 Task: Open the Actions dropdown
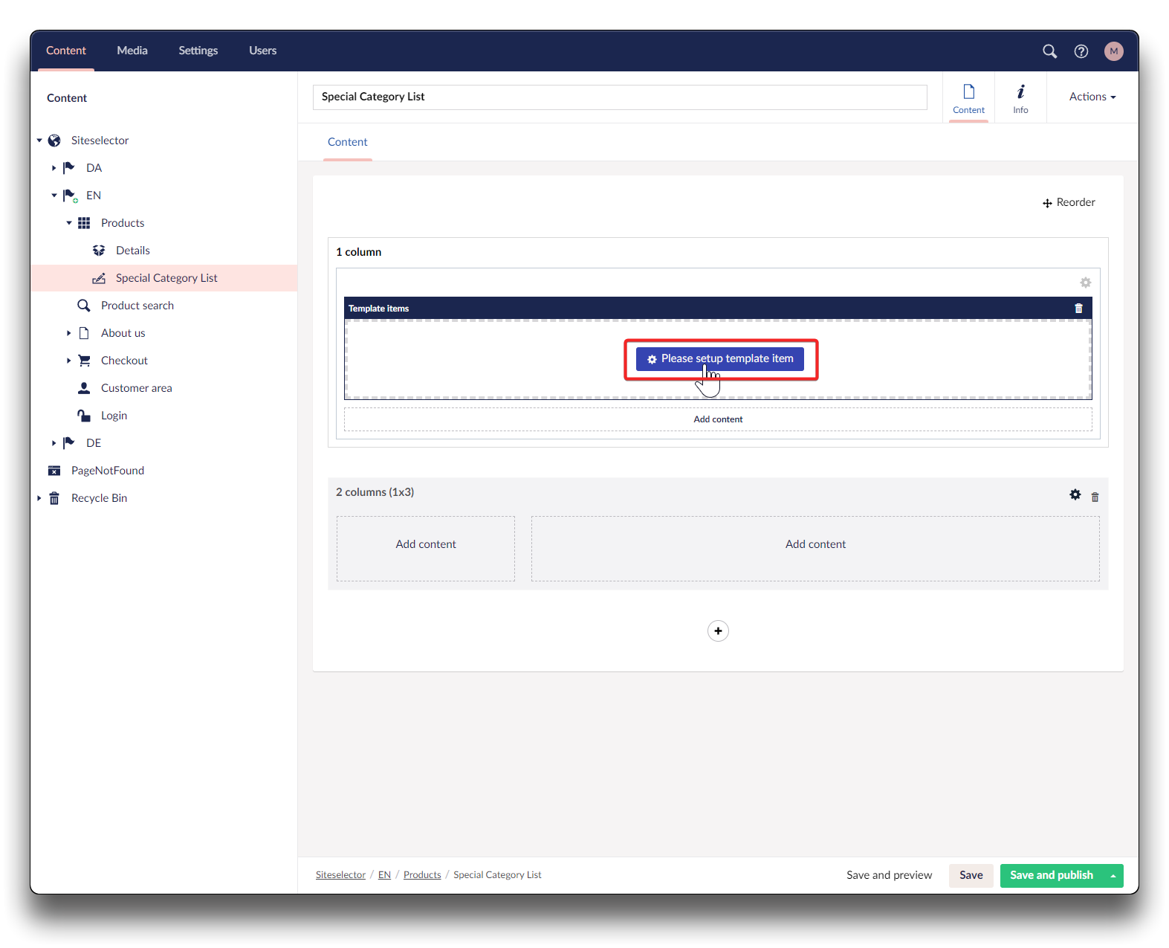point(1092,97)
